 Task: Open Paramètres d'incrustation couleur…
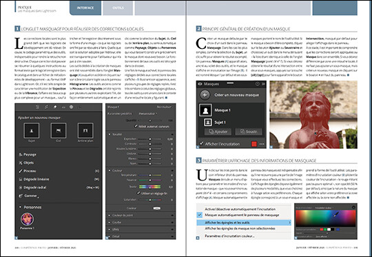229,236
